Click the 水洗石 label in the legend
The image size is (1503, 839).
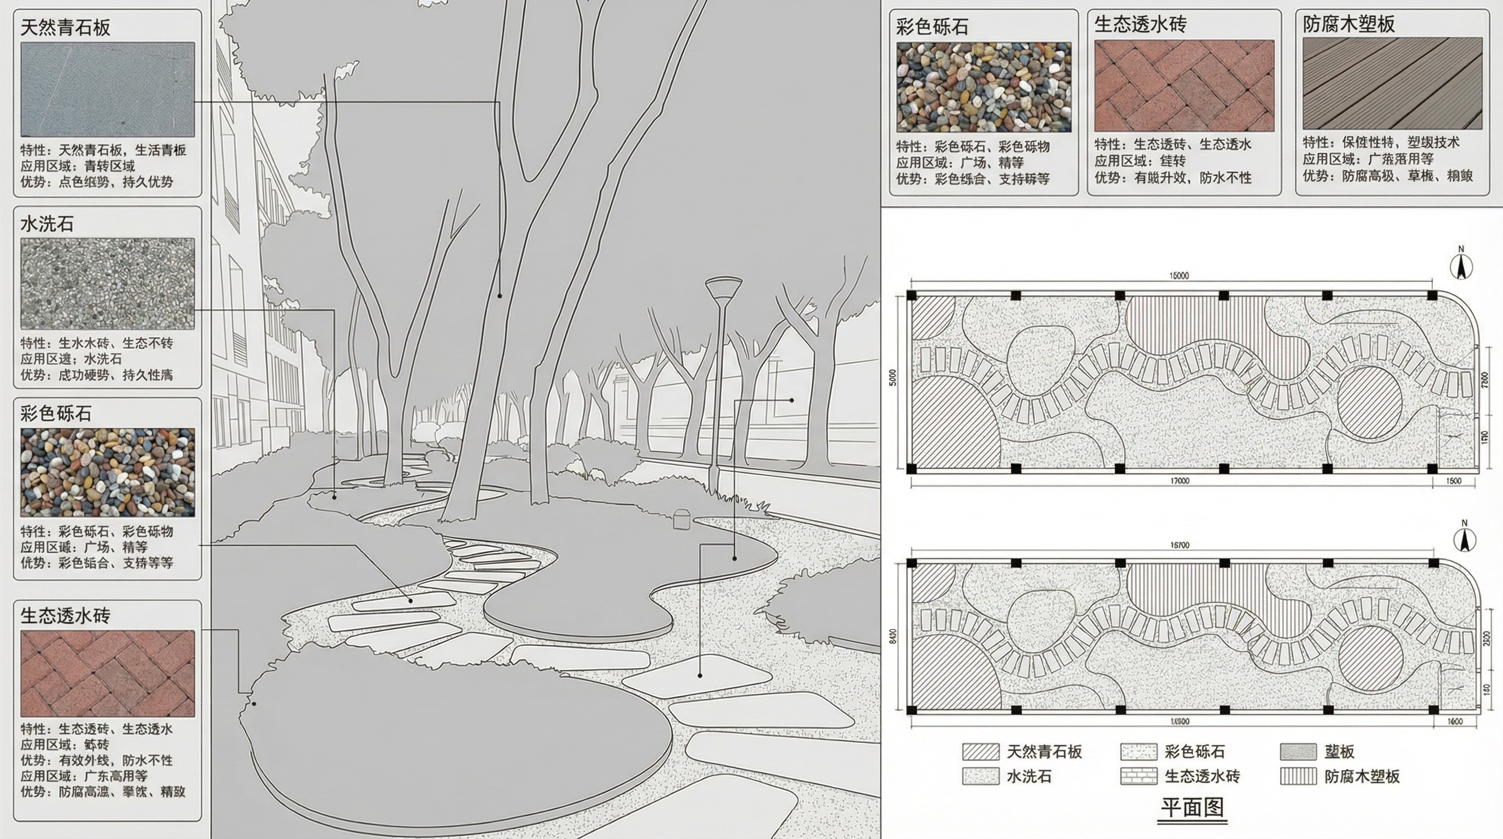pyautogui.click(x=1030, y=777)
